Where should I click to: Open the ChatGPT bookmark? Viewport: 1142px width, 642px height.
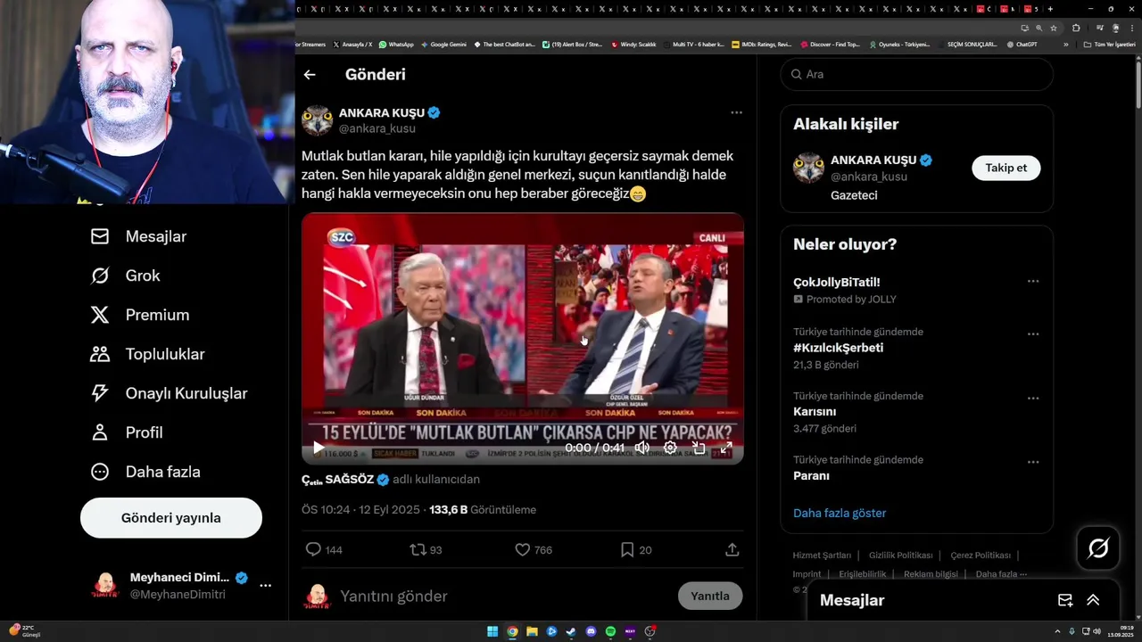pyautogui.click(x=1022, y=44)
